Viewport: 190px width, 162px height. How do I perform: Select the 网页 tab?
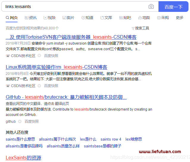coord(12,18)
